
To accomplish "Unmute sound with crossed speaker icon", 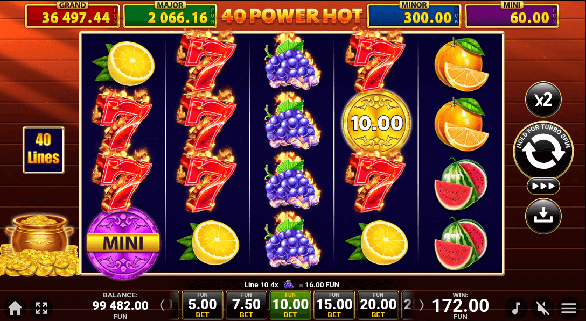I will coord(543,308).
